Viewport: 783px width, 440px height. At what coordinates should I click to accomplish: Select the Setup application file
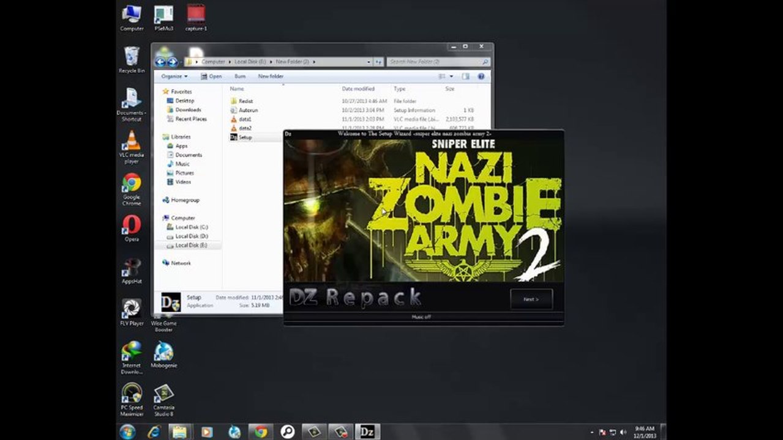click(245, 137)
